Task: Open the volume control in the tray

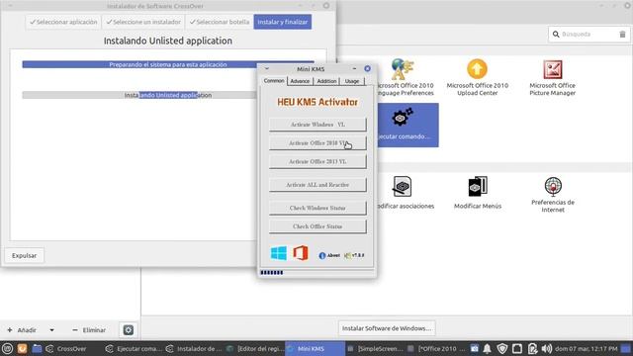Action: point(547,349)
